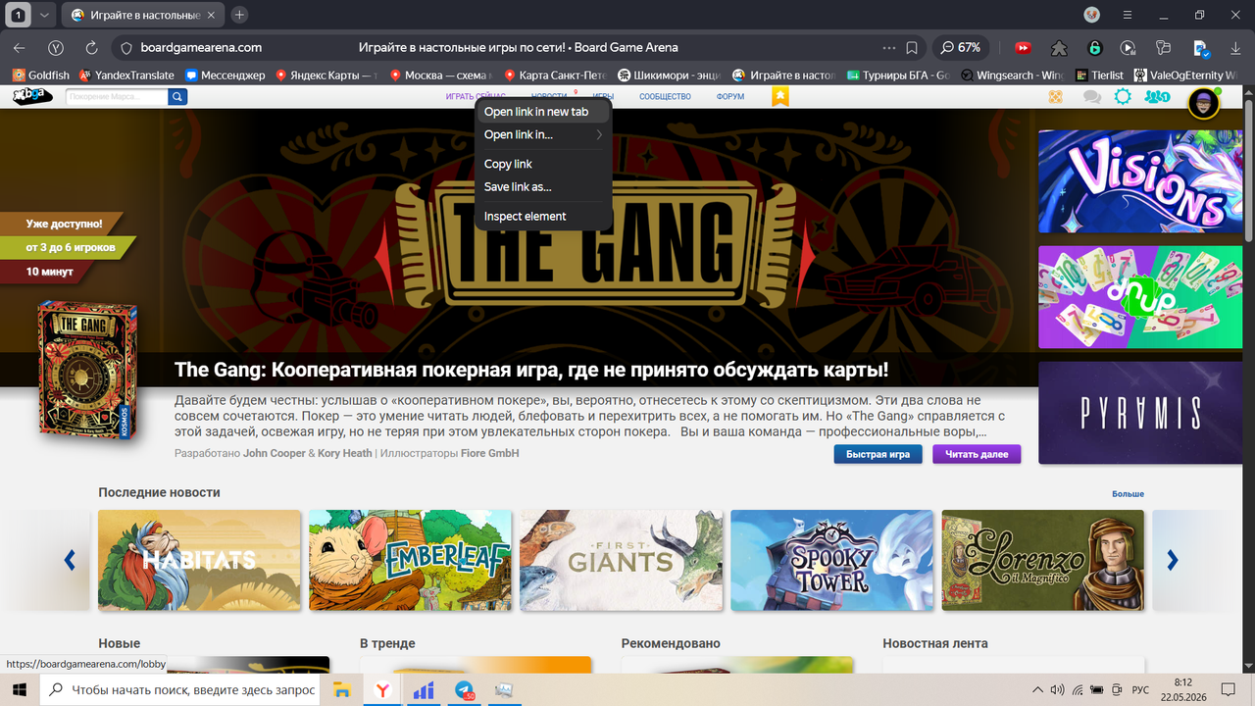Select 'Inspect element' in the context menu

click(543, 217)
